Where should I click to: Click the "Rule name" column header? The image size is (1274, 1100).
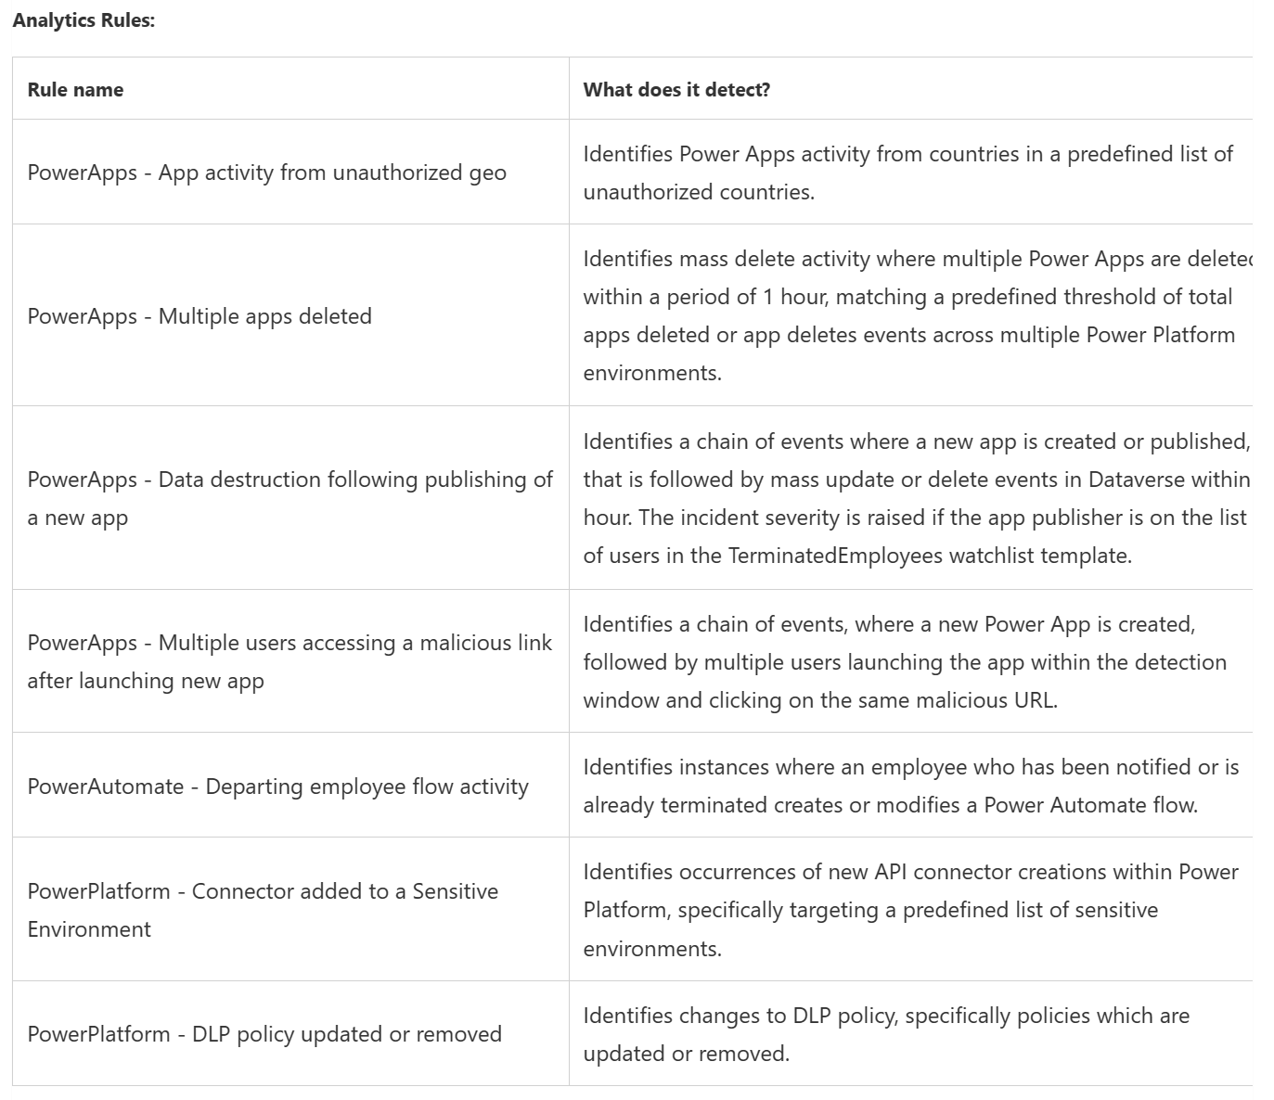coord(75,90)
